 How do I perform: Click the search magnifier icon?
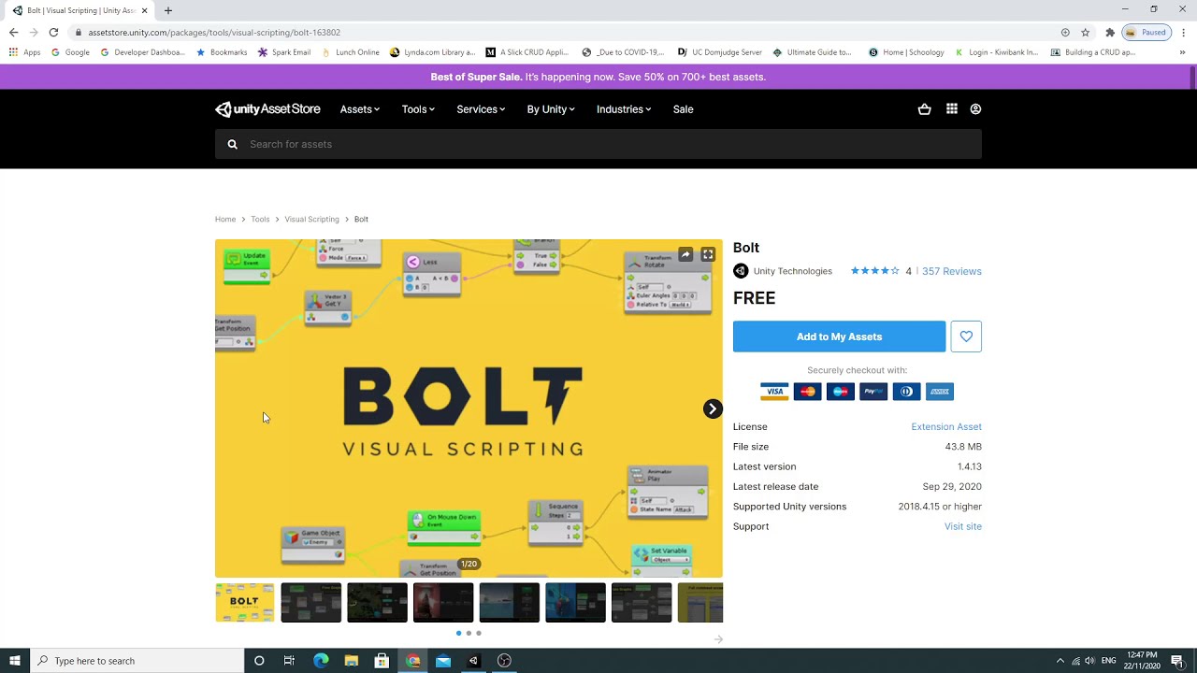233,144
